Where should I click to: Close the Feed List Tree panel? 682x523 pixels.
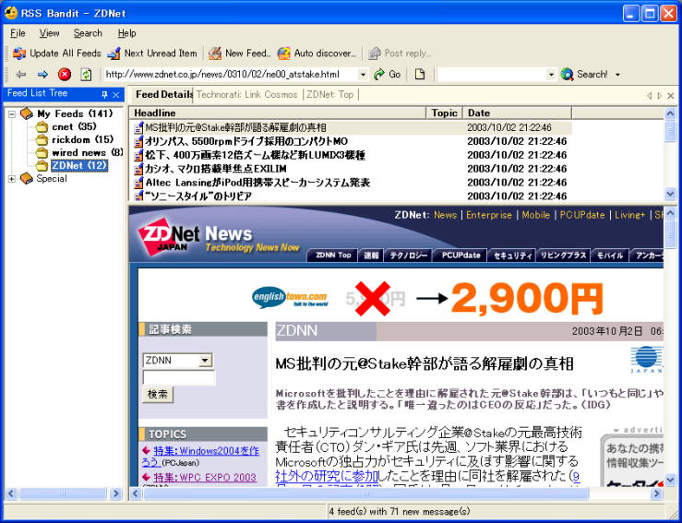pyautogui.click(x=116, y=94)
